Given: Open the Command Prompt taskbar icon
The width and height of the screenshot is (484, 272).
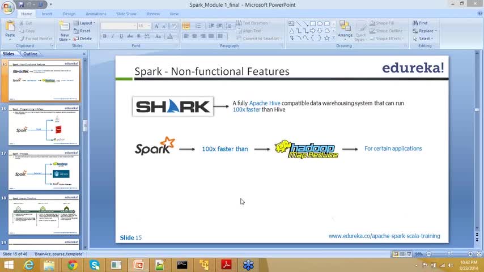Looking at the screenshot, I should [182, 265].
